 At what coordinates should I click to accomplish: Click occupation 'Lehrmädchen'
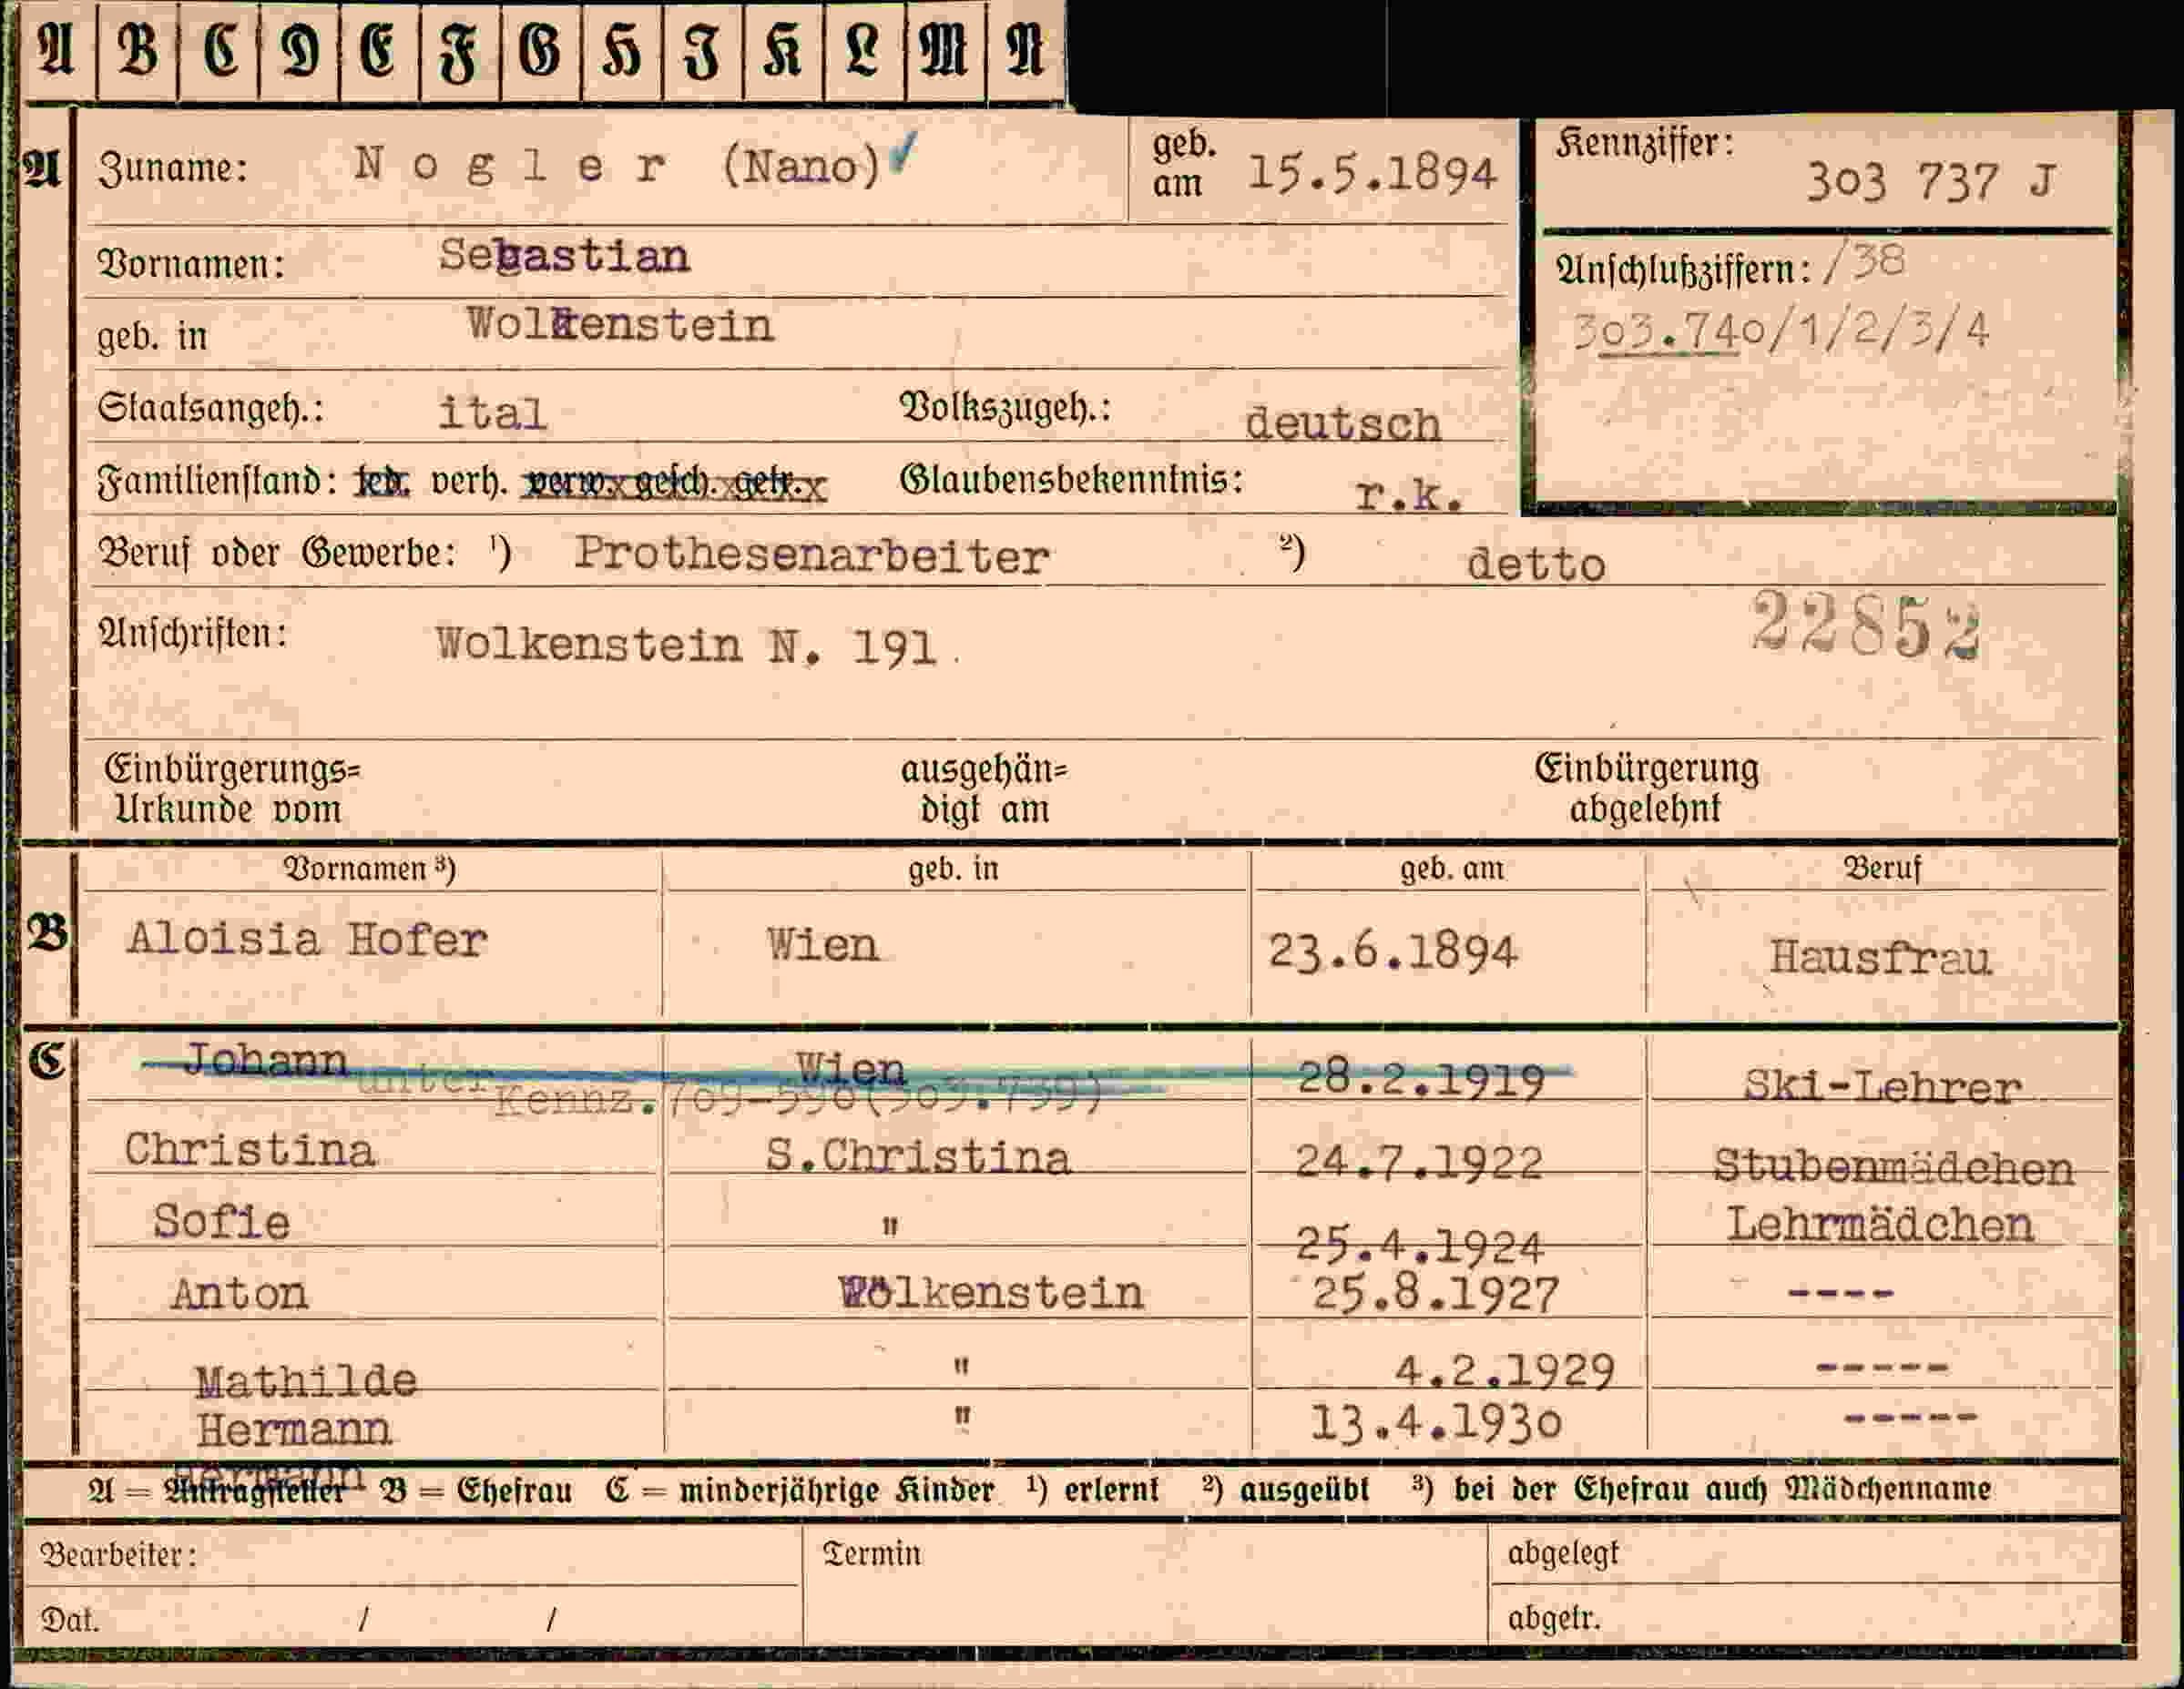pos(1880,1225)
